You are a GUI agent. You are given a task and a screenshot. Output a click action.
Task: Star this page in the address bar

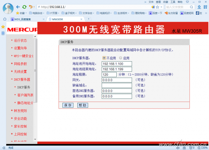[x=157, y=7]
